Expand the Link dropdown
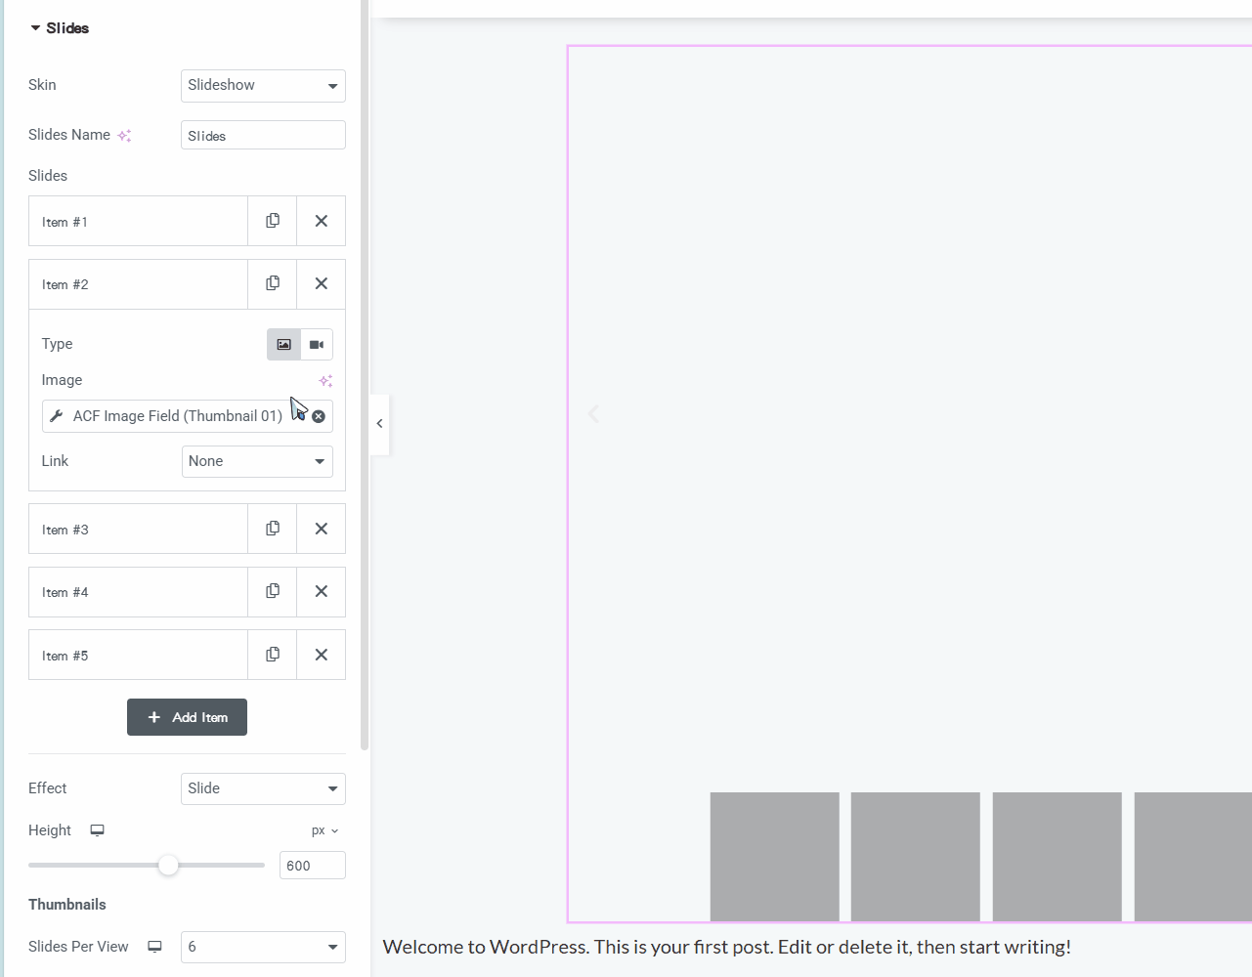Image resolution: width=1252 pixels, height=977 pixels. (x=257, y=461)
